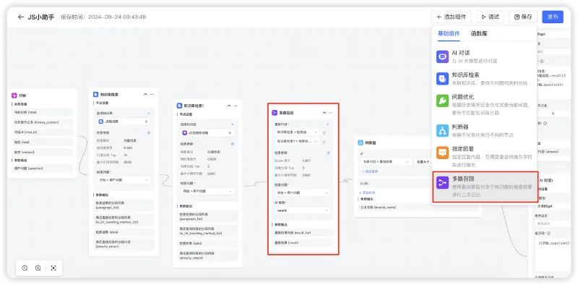578x285 pixels.
Task: Open the AI 模型 rerank dropdown
Action: (302, 210)
